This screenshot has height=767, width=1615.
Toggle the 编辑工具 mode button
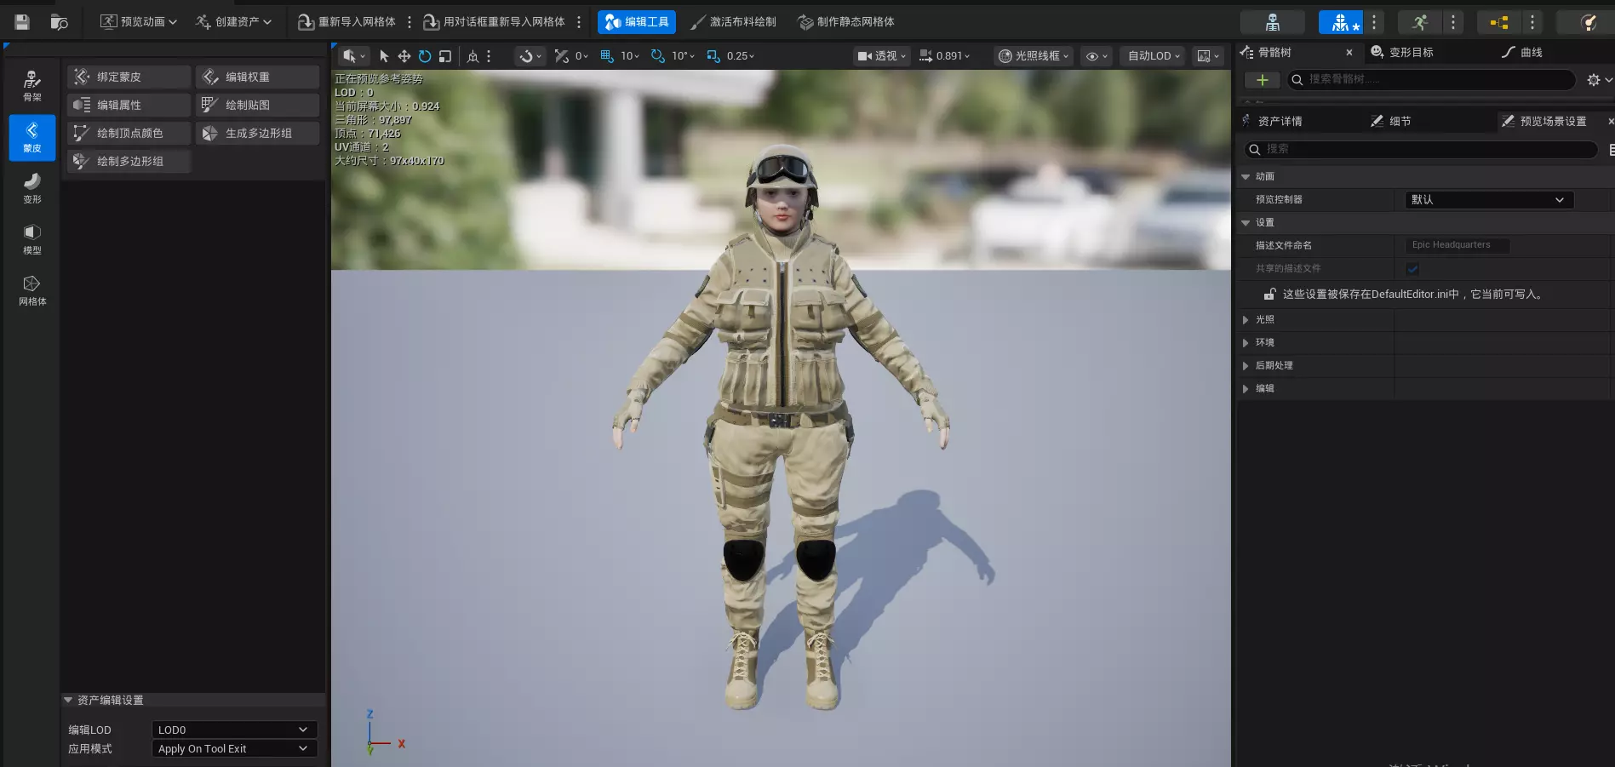pos(637,22)
